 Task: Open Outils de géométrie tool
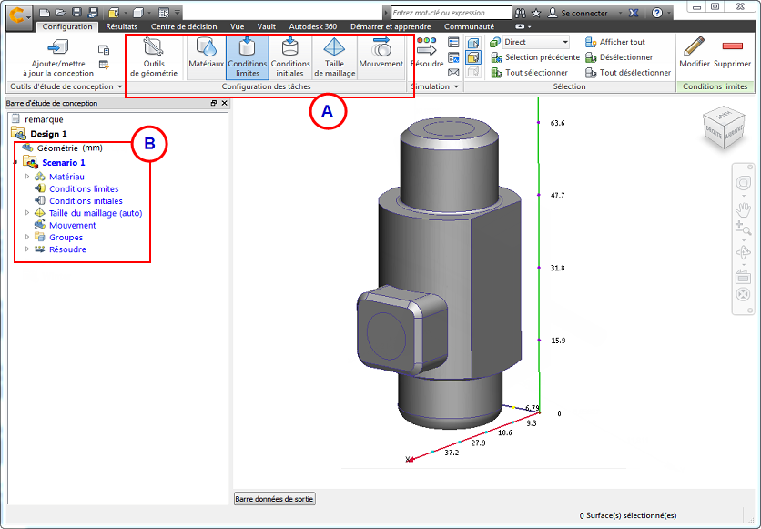[x=154, y=58]
